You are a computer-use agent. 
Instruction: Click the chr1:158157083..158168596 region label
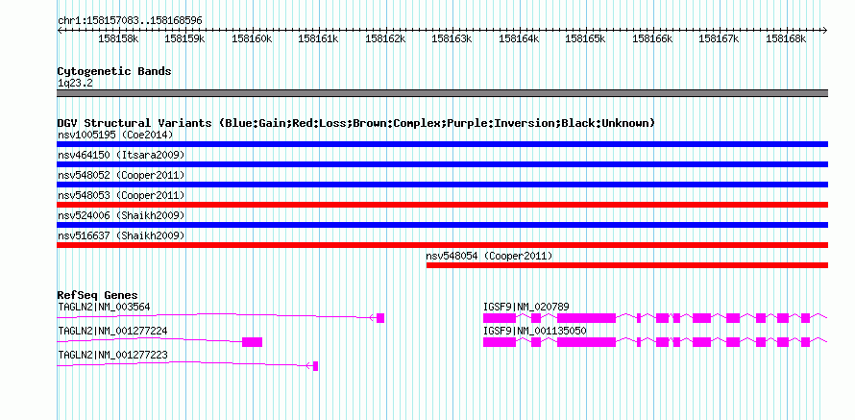130,20
